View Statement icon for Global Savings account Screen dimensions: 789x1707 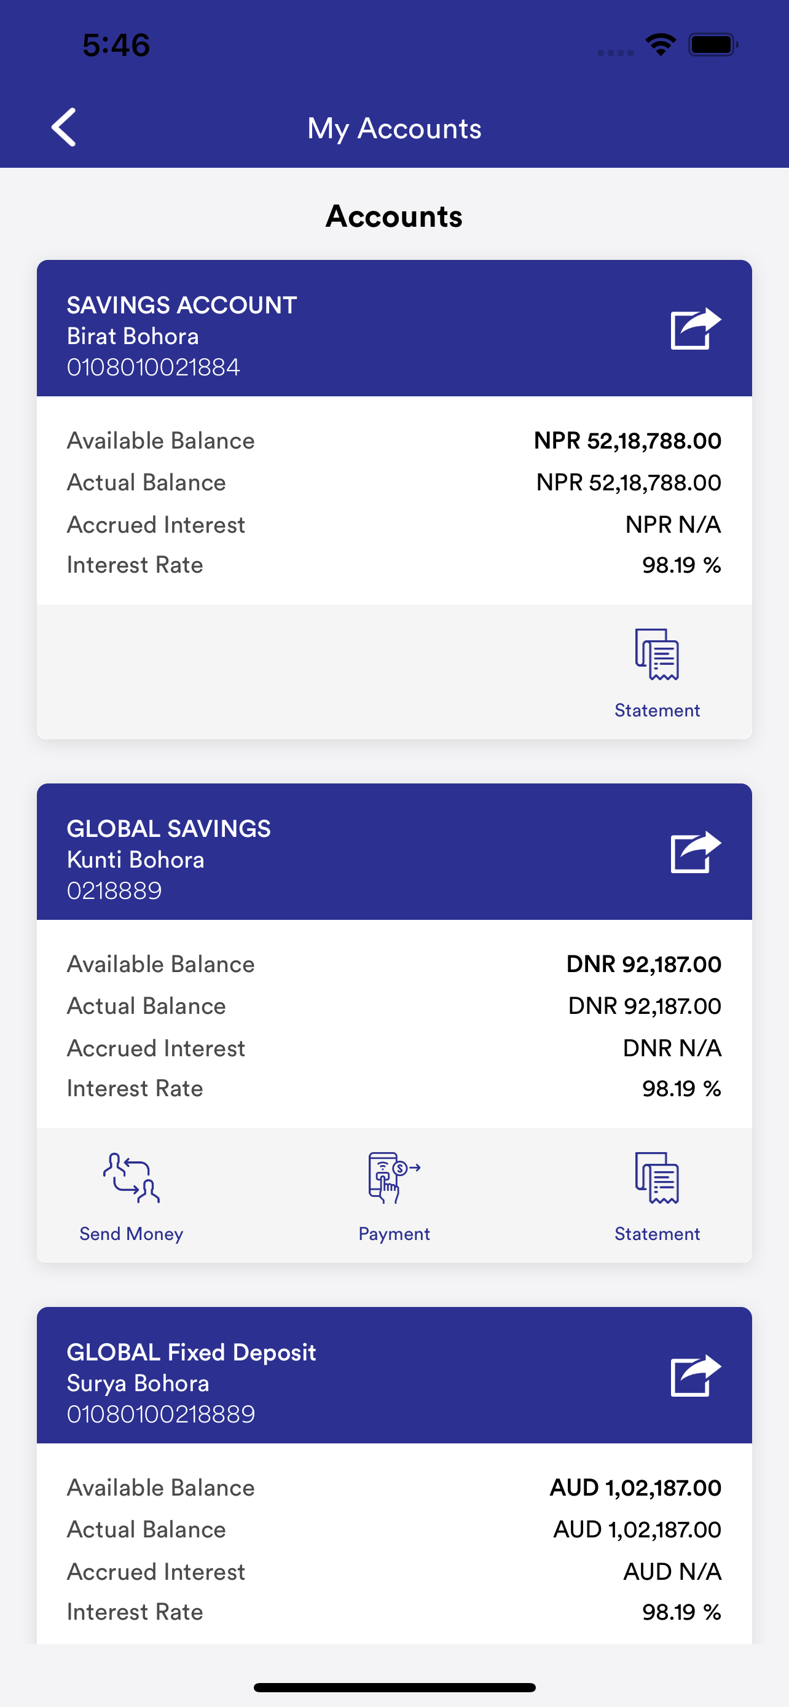click(657, 1178)
